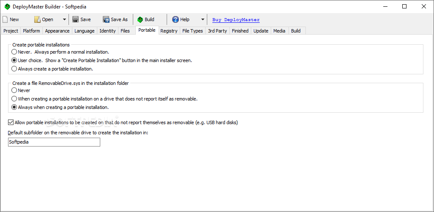Click the Save floppy disk icon

coord(75,19)
